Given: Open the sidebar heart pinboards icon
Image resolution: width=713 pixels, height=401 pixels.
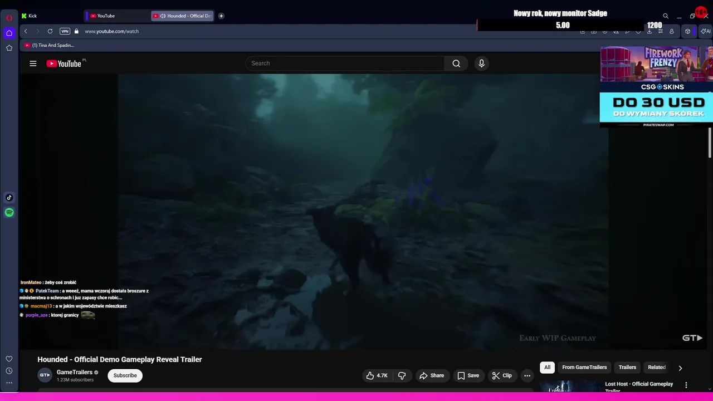Looking at the screenshot, I should tap(9, 359).
